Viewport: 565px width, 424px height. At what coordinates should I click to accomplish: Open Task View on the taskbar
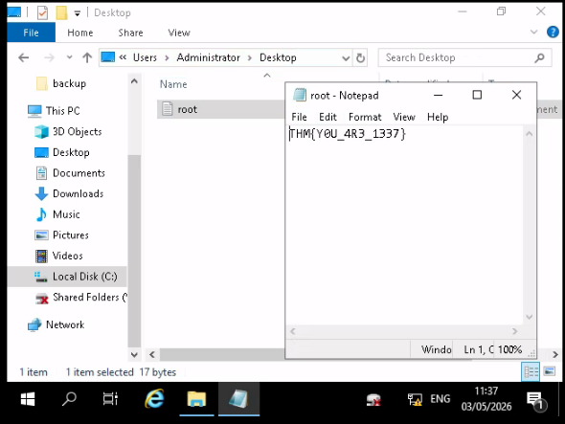[110, 399]
